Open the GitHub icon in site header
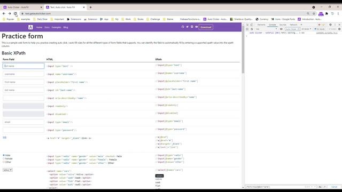The width and height of the screenshot is (342, 192). tap(183, 27)
